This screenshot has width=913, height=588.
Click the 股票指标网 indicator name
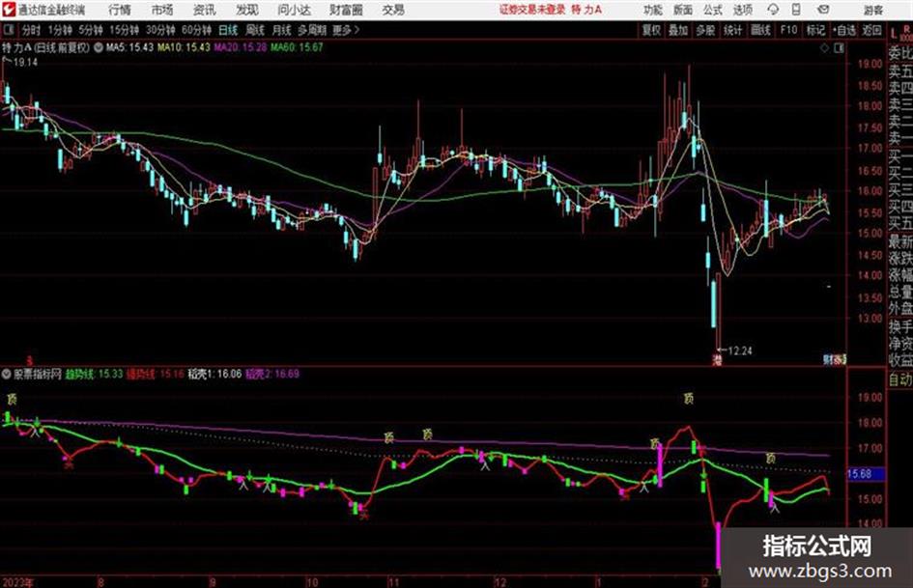[38, 374]
